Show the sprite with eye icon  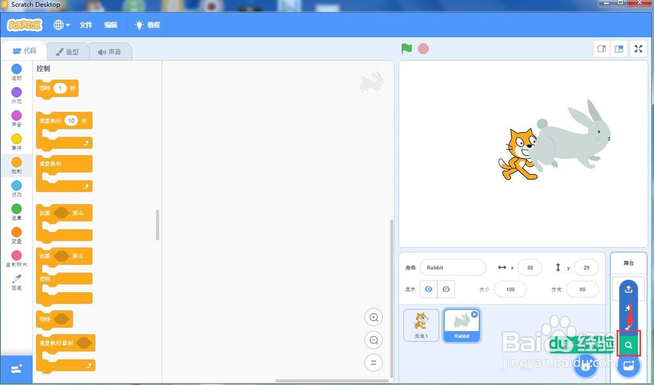428,289
